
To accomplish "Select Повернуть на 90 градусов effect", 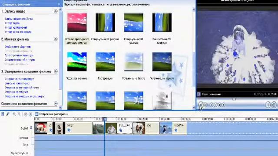I will (x=105, y=22).
